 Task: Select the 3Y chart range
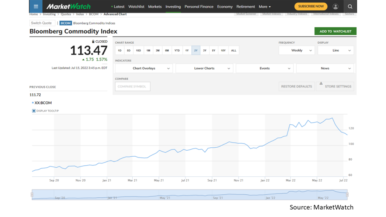click(x=205, y=50)
